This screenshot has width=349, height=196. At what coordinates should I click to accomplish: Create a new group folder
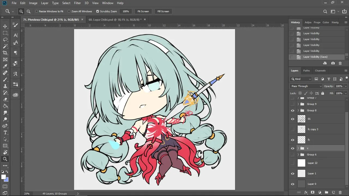pos(327,192)
